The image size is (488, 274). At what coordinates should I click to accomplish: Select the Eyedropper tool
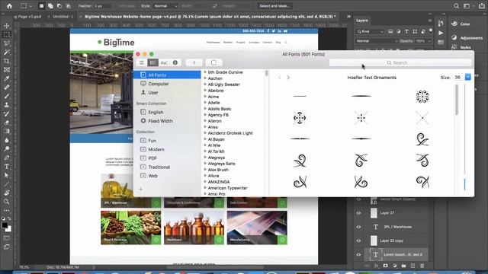tap(7, 78)
